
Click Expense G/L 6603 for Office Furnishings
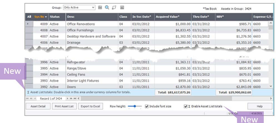[x=260, y=30]
